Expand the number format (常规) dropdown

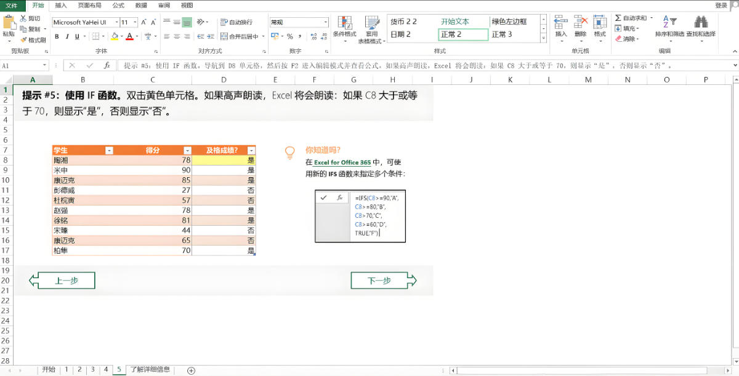[x=326, y=22]
